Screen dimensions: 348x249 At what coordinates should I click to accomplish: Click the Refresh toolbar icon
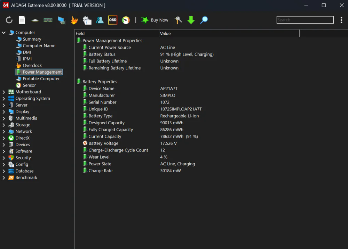point(9,20)
